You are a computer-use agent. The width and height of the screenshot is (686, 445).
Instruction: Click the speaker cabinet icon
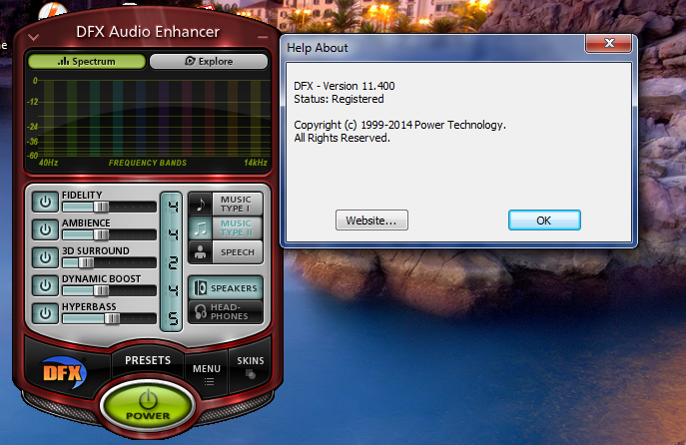[201, 288]
